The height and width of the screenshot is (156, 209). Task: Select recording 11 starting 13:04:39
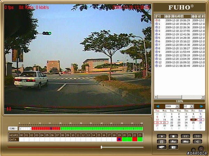click(180, 59)
